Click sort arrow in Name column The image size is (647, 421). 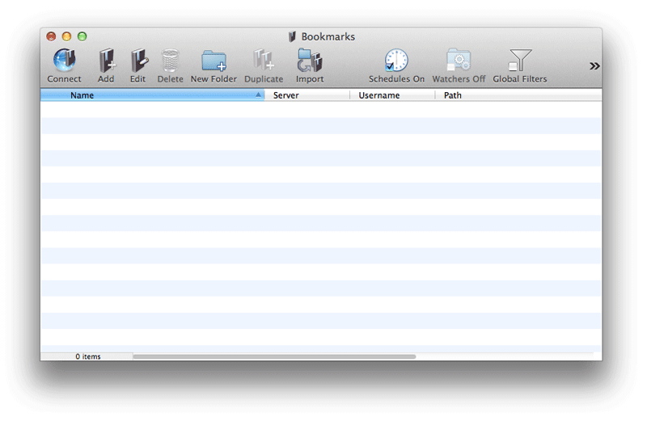tap(259, 95)
